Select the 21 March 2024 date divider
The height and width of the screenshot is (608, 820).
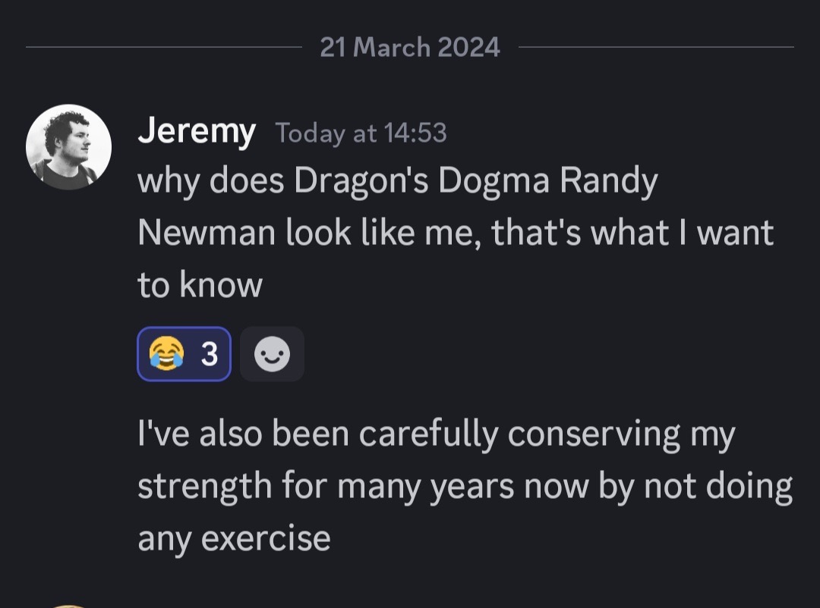pyautogui.click(x=410, y=47)
